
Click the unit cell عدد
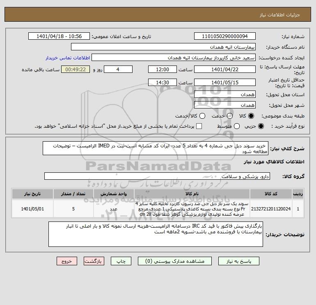pyautogui.click(x=114, y=209)
